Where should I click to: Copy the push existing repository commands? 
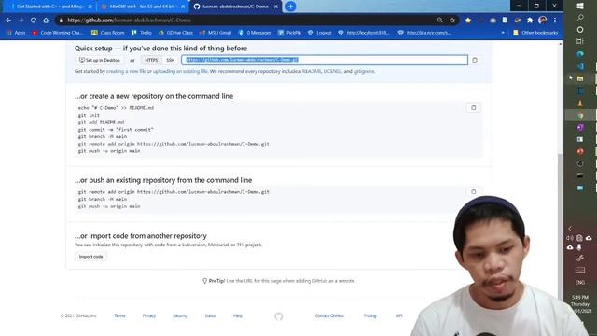point(473,191)
